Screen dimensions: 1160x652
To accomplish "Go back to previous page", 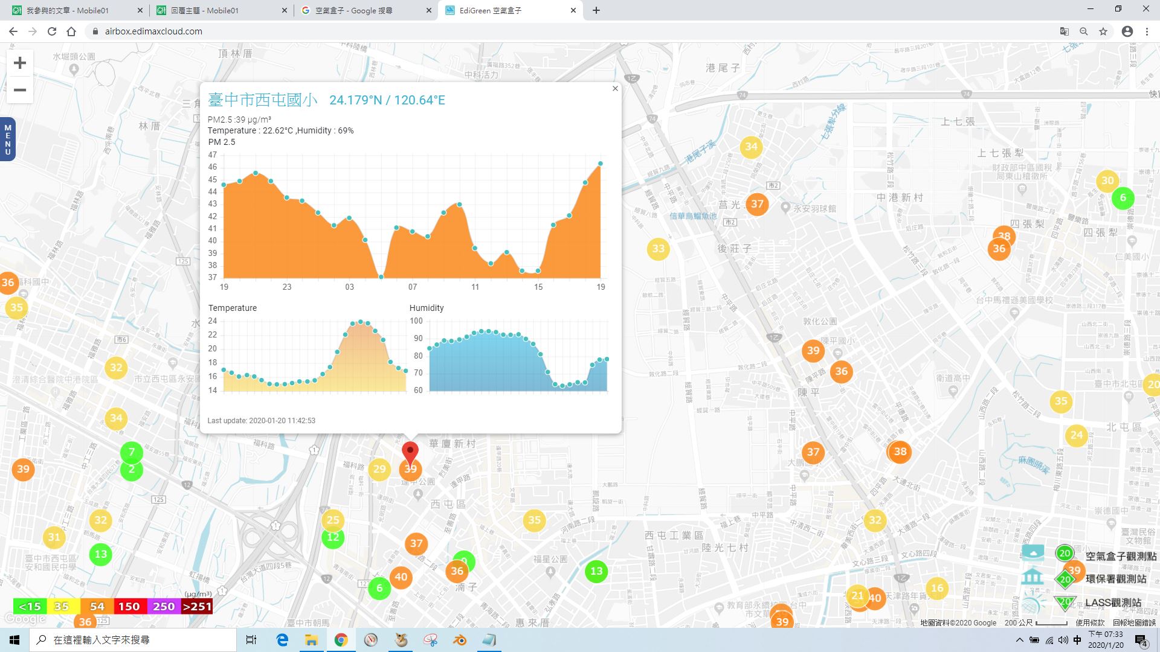I will (x=13, y=31).
